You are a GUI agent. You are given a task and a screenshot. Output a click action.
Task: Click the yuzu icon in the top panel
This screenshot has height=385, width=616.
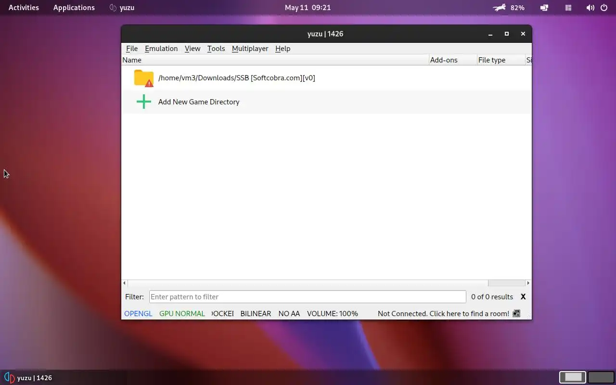pos(113,8)
